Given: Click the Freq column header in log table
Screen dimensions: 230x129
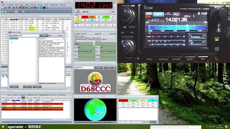Looking at the screenshot, I should [x=6, y=19].
